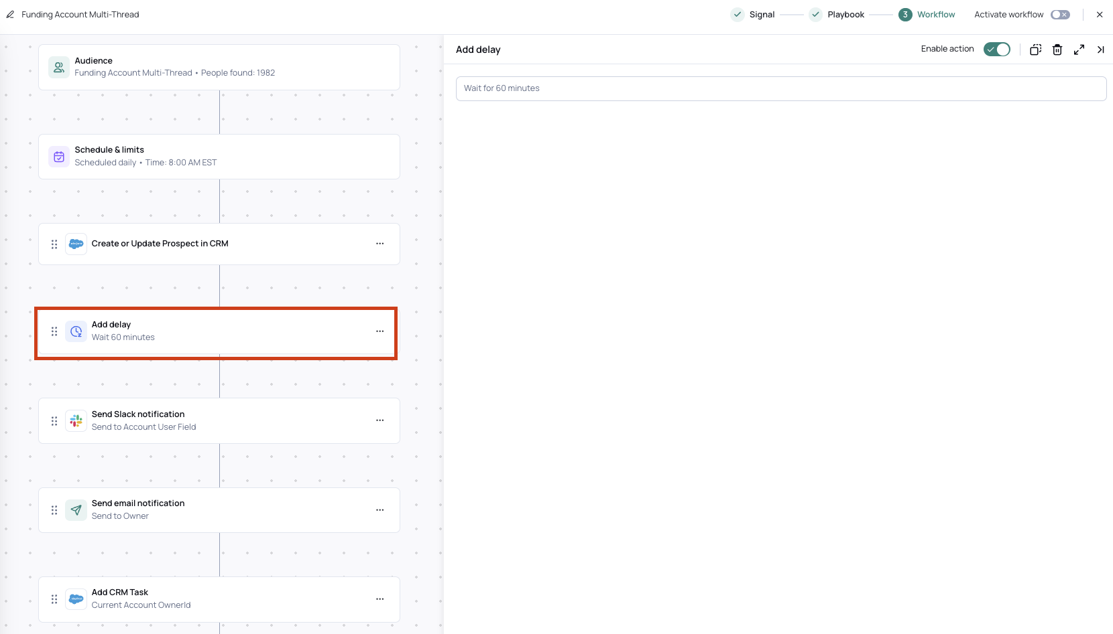Click the Activate workflow label
The image size is (1113, 634).
coord(1009,15)
